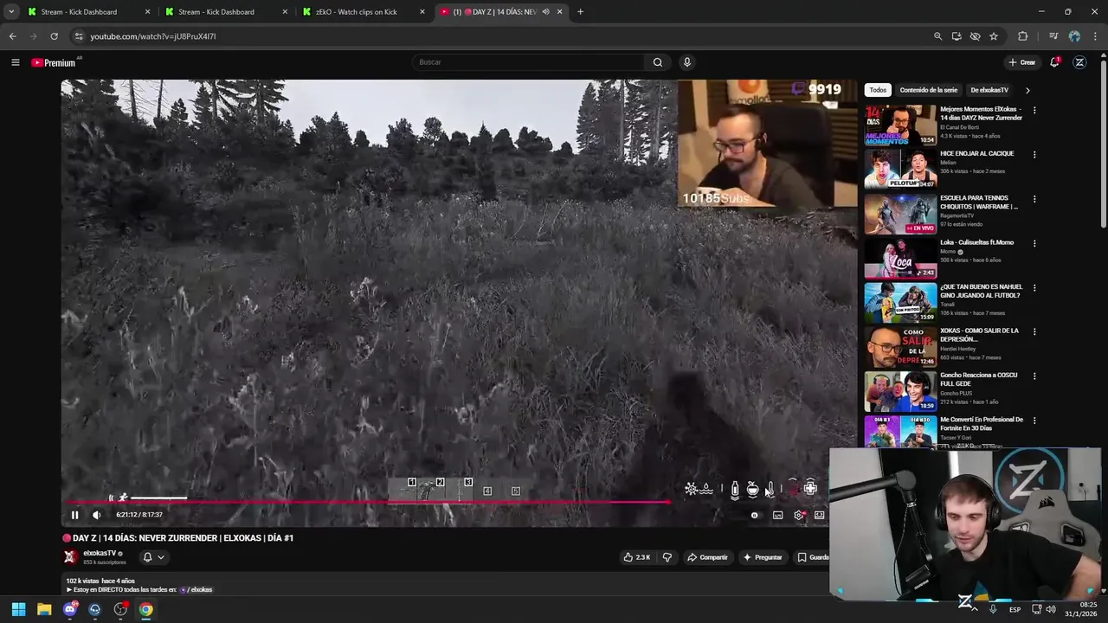Seek on the red video progress bar
This screenshot has width=1108, height=623.
368,501
